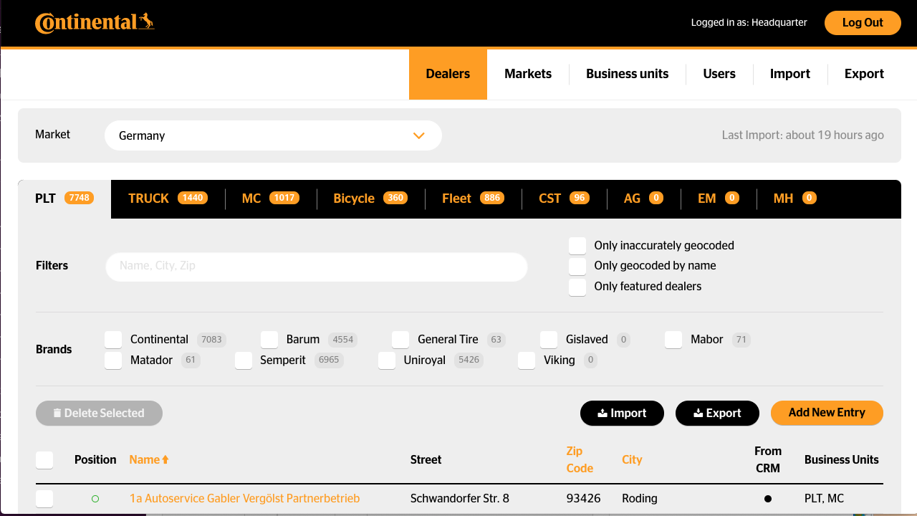The height and width of the screenshot is (516, 917).
Task: Switch to the Fleet tab
Action: tap(473, 199)
